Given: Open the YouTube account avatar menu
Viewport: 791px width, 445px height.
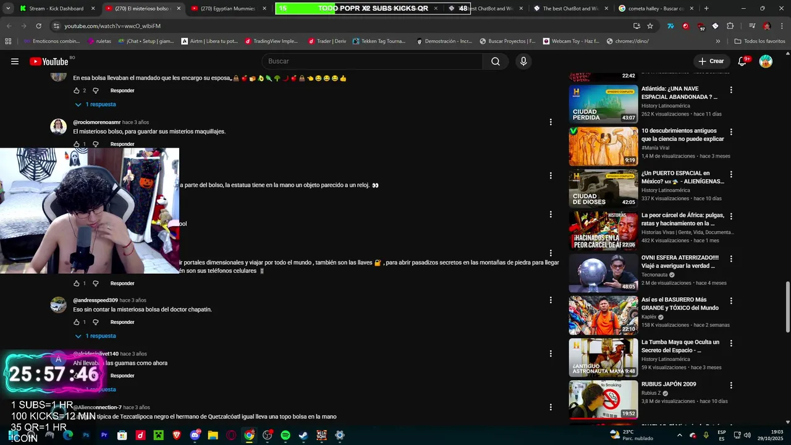Looking at the screenshot, I should point(766,61).
